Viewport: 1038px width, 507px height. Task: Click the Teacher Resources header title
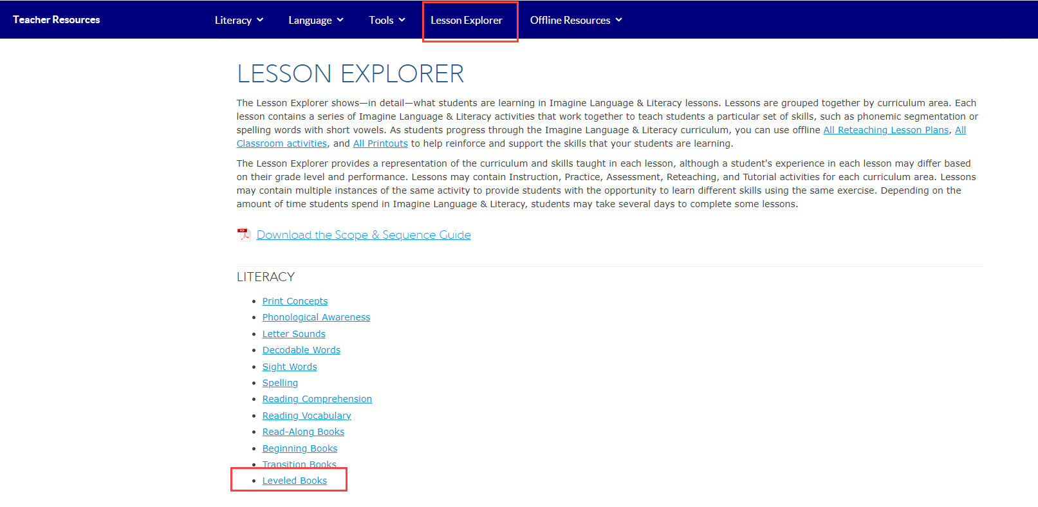click(57, 20)
